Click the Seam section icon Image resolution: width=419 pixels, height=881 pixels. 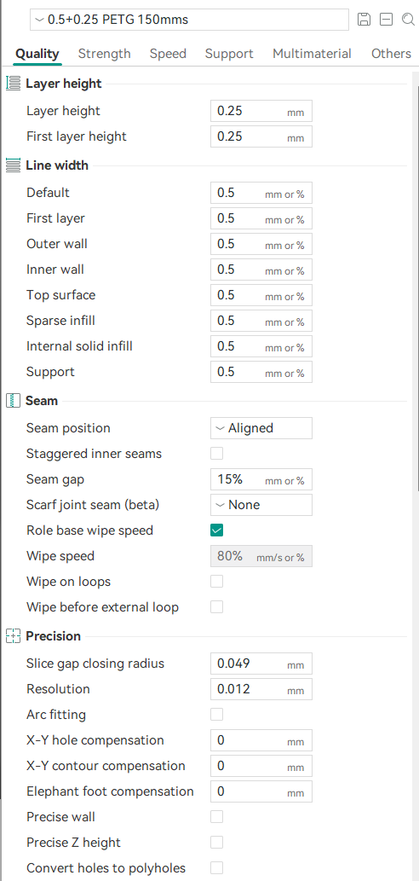point(12,401)
